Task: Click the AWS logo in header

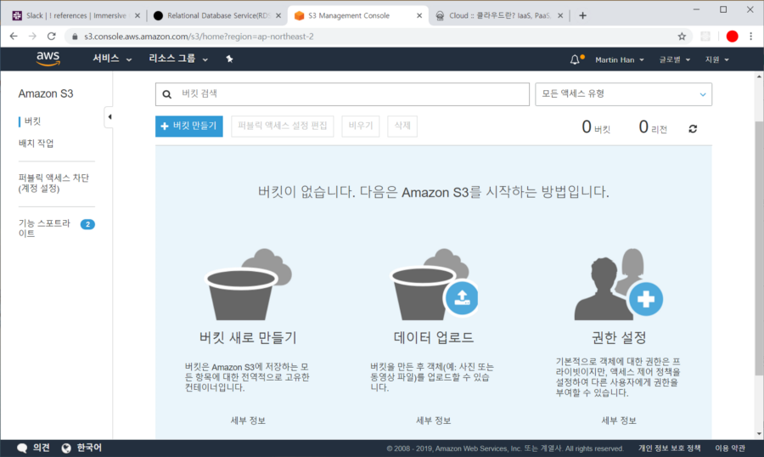Action: [x=48, y=59]
